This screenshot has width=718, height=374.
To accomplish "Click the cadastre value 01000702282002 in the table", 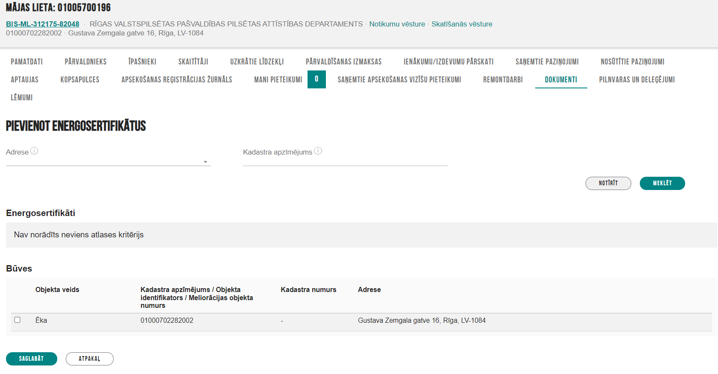I will pyautogui.click(x=167, y=320).
